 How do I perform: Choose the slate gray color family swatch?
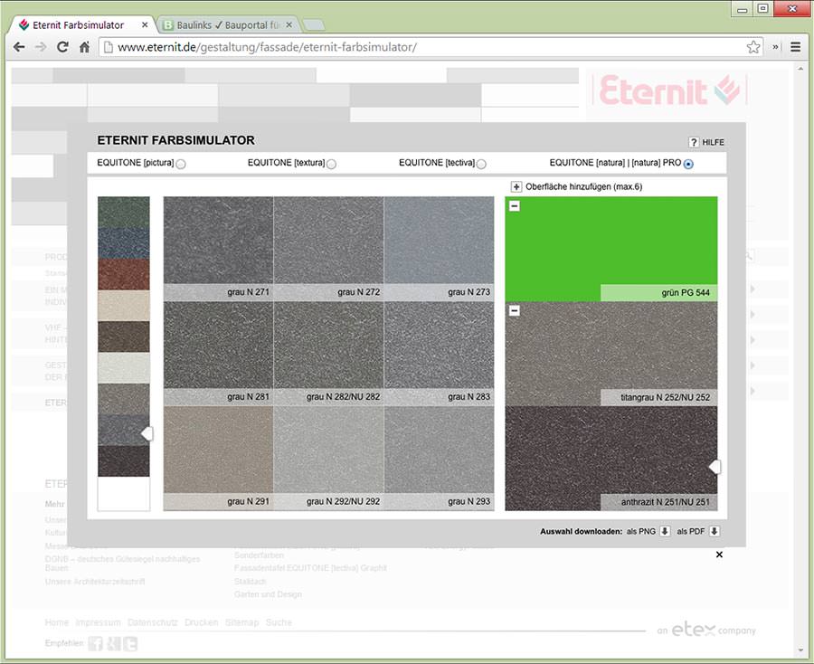click(124, 431)
